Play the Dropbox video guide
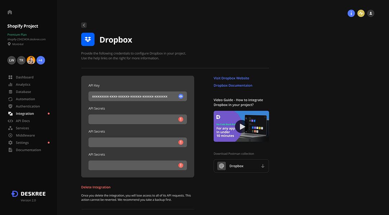This screenshot has height=215, width=389. [x=241, y=126]
